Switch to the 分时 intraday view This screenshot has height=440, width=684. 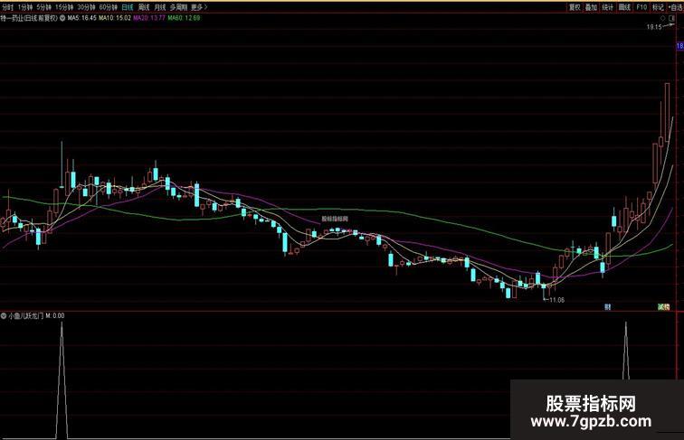8,7
